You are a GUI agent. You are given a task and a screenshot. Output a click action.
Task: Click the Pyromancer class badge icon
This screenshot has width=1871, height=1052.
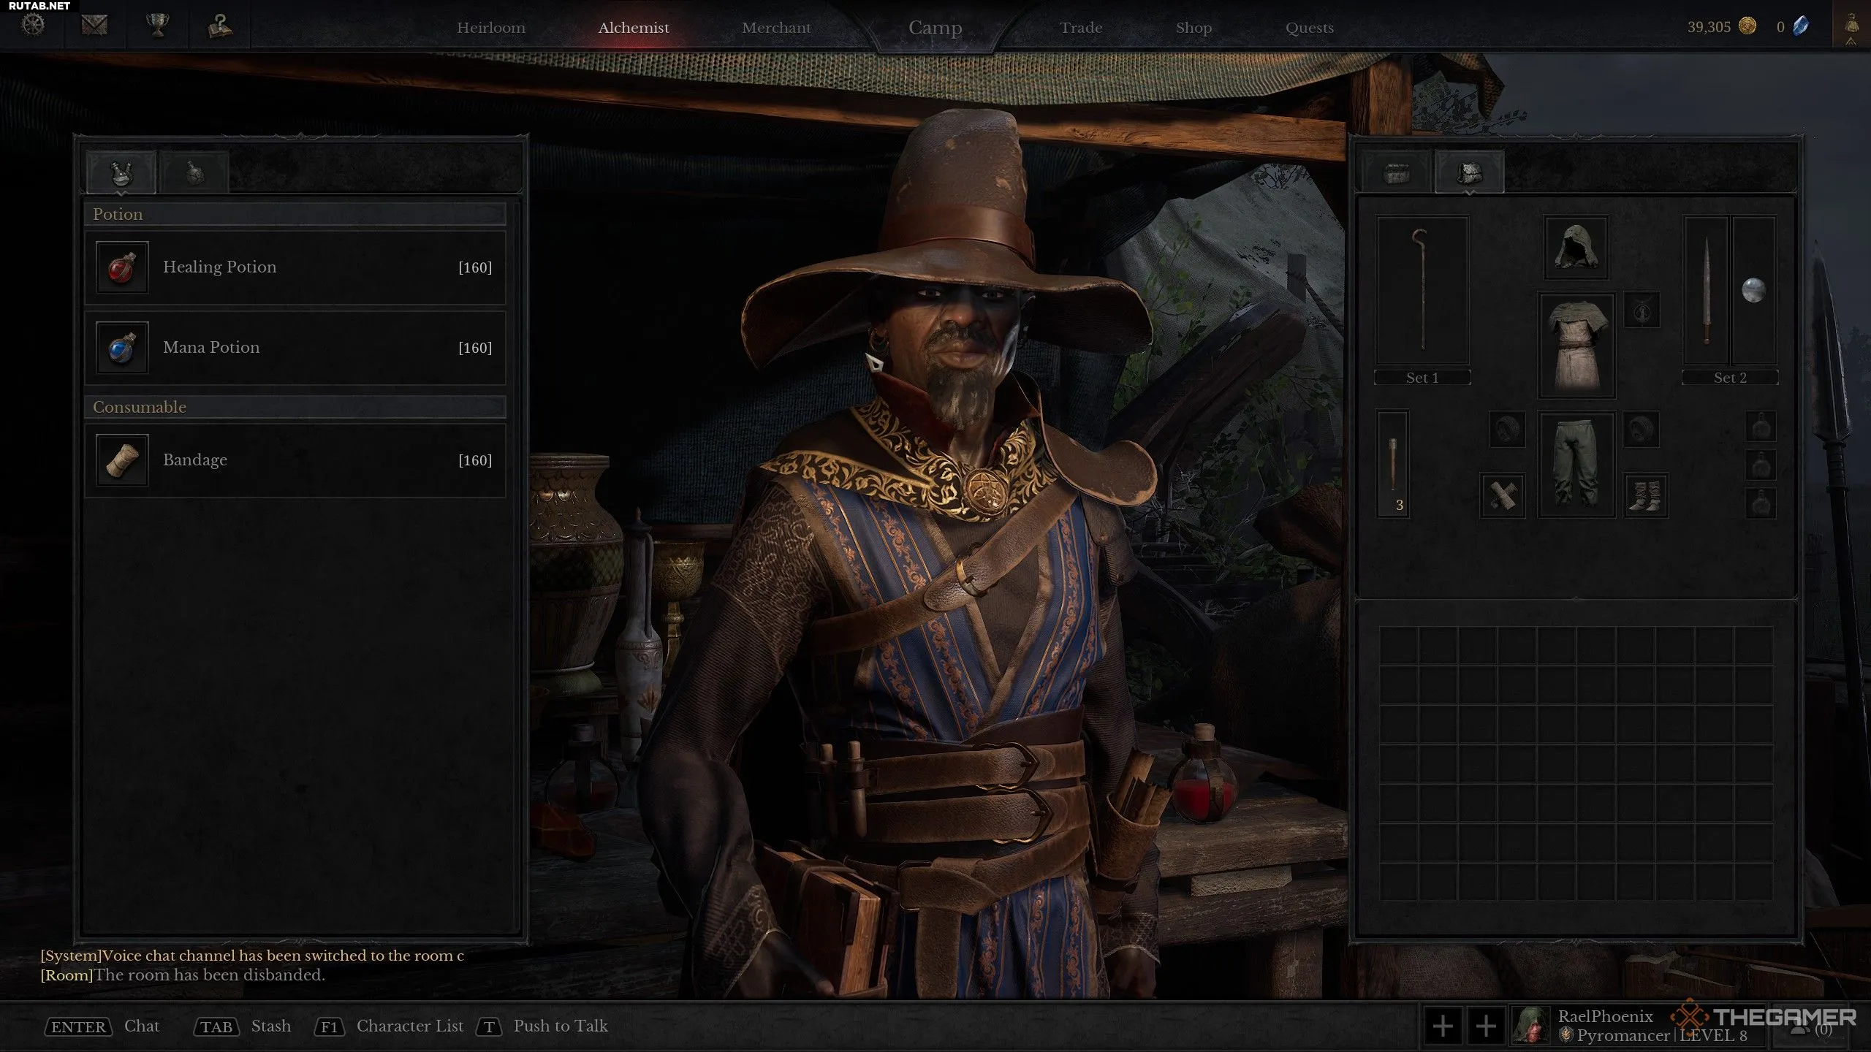(x=1566, y=1035)
